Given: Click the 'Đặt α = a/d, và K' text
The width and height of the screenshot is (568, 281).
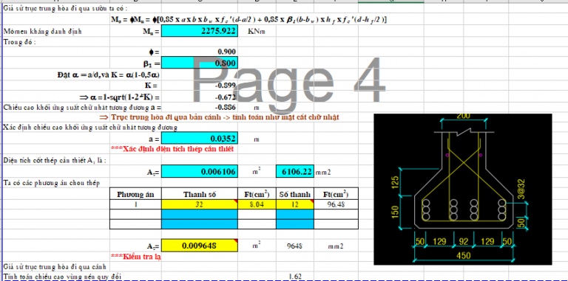Looking at the screenshot, I should 109,74.
